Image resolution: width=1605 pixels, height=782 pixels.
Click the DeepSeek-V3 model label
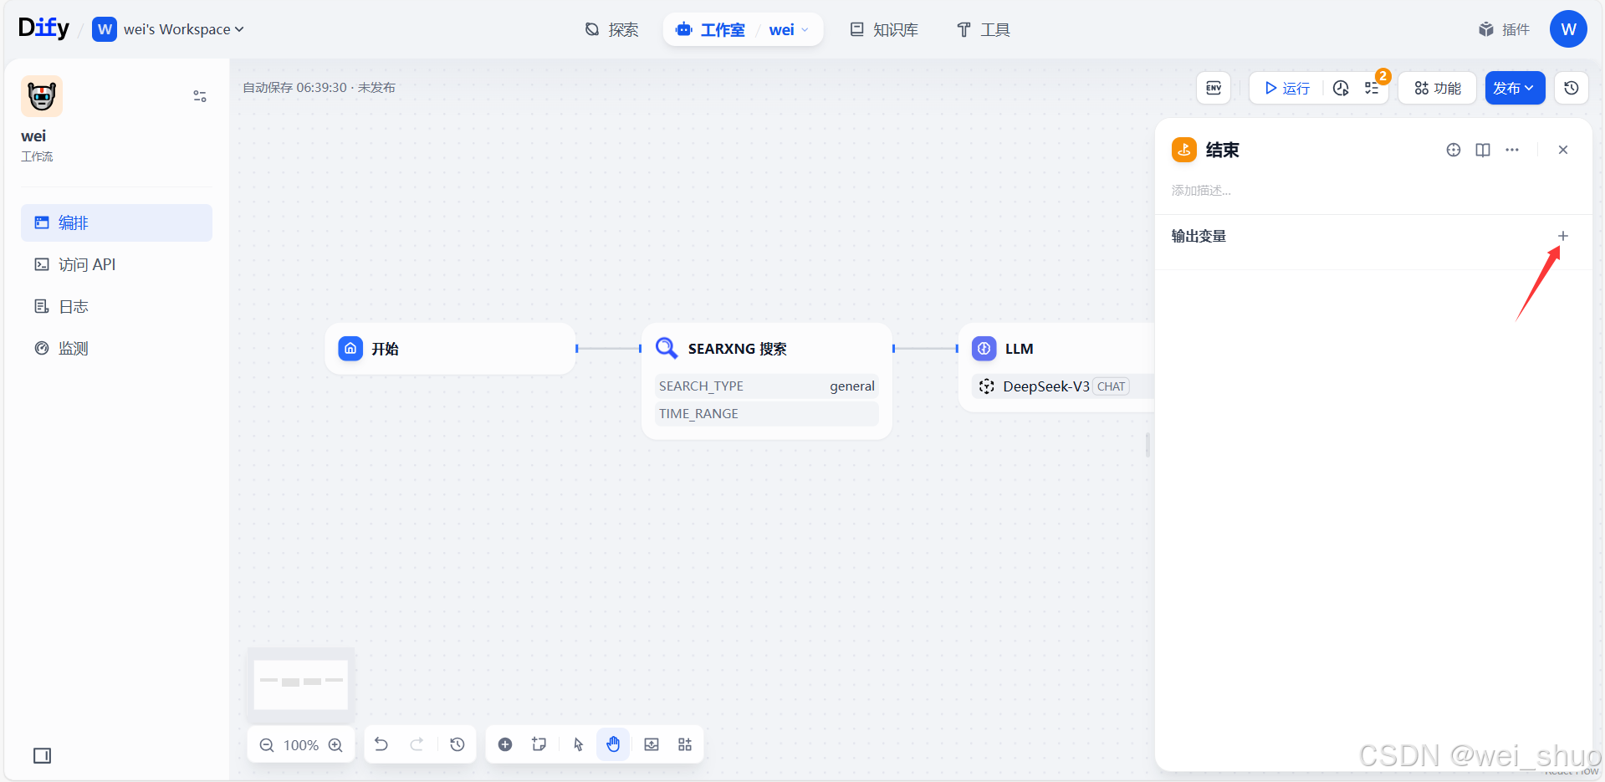click(1045, 386)
